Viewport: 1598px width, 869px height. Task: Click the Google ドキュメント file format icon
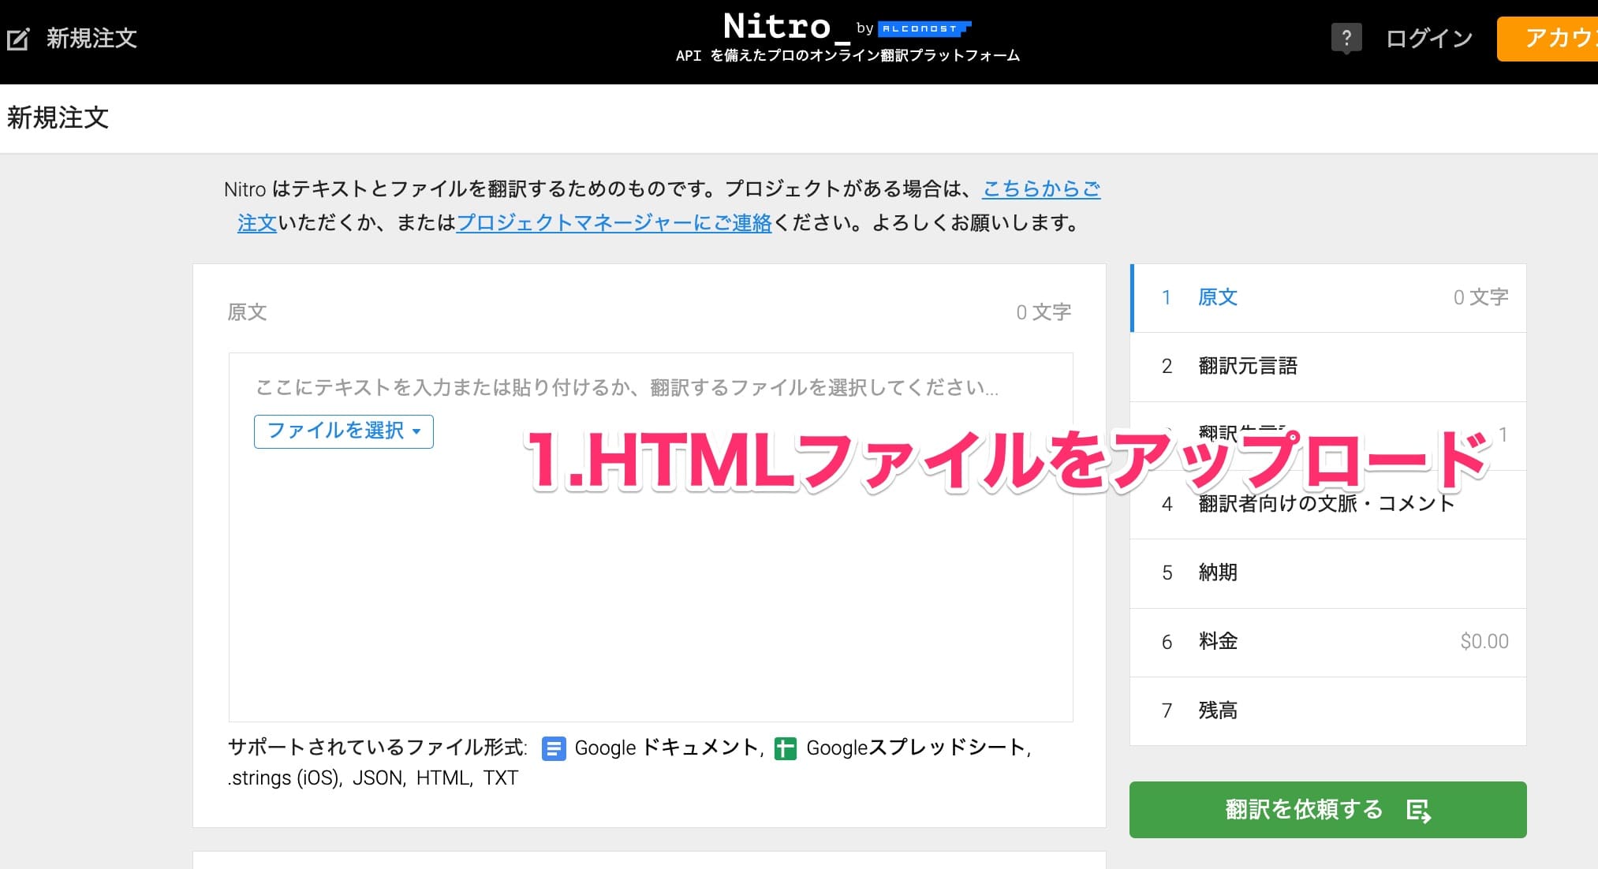point(554,748)
